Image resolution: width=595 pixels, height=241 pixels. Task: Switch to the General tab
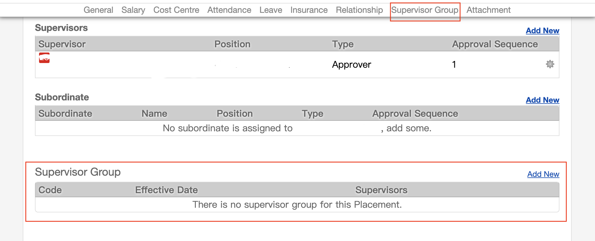[98, 10]
